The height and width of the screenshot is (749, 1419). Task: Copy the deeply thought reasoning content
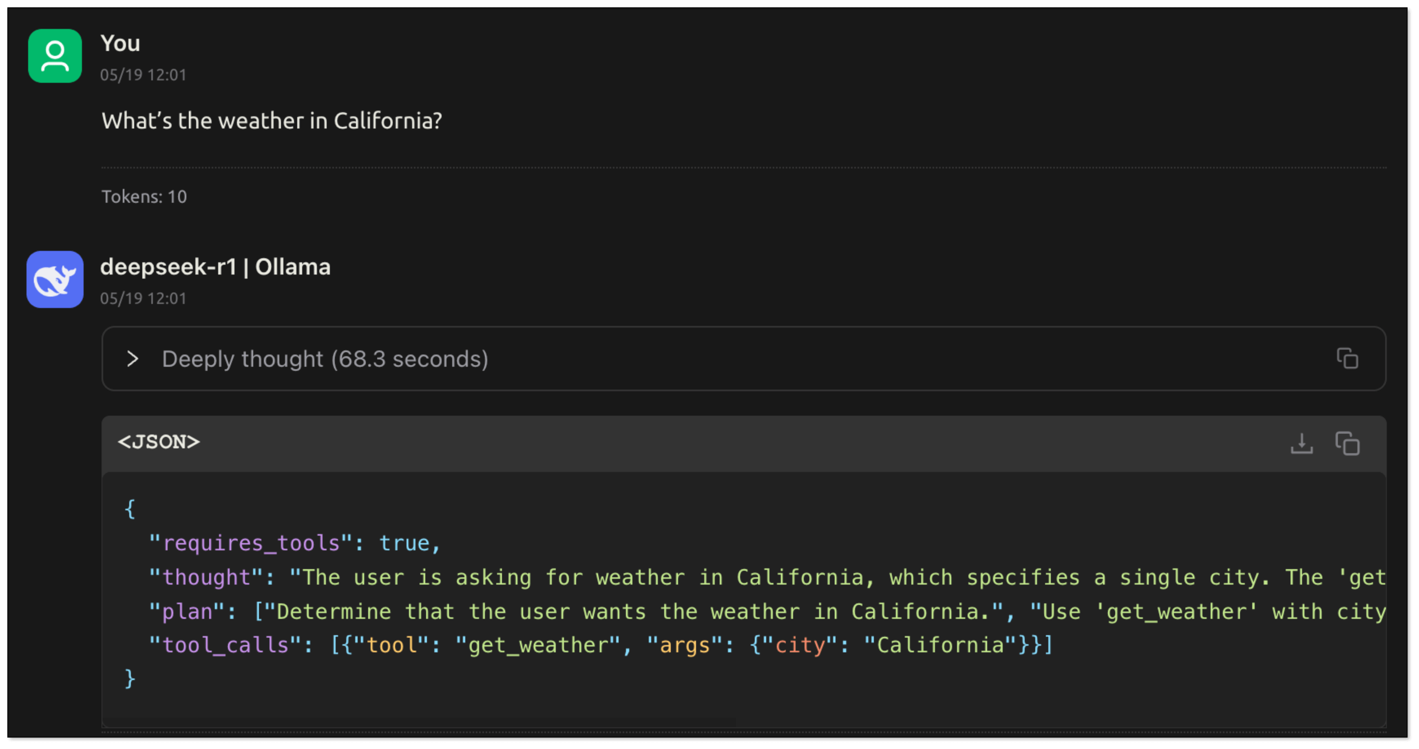pyautogui.click(x=1347, y=359)
